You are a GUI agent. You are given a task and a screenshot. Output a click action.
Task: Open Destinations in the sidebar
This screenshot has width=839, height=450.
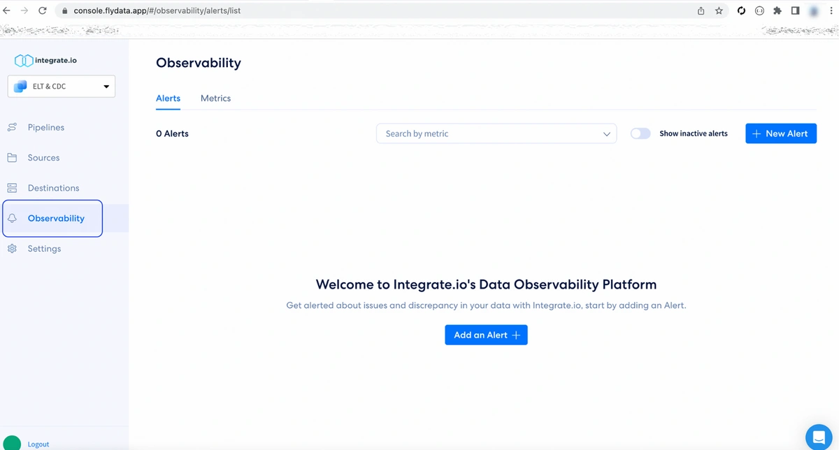tap(53, 188)
